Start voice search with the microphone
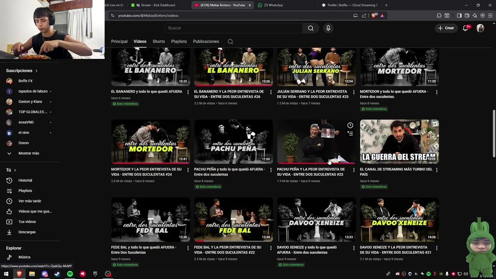The width and height of the screenshot is (496, 279). coord(328,28)
